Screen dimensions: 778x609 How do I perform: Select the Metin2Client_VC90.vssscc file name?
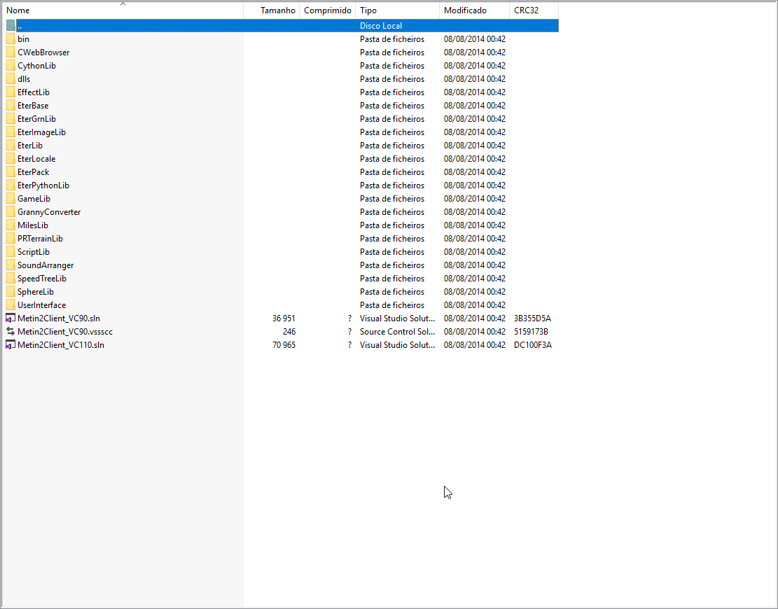(x=65, y=332)
